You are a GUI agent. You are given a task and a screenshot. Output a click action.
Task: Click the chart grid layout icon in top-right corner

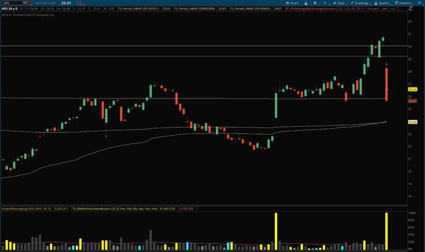pyautogui.click(x=419, y=2)
